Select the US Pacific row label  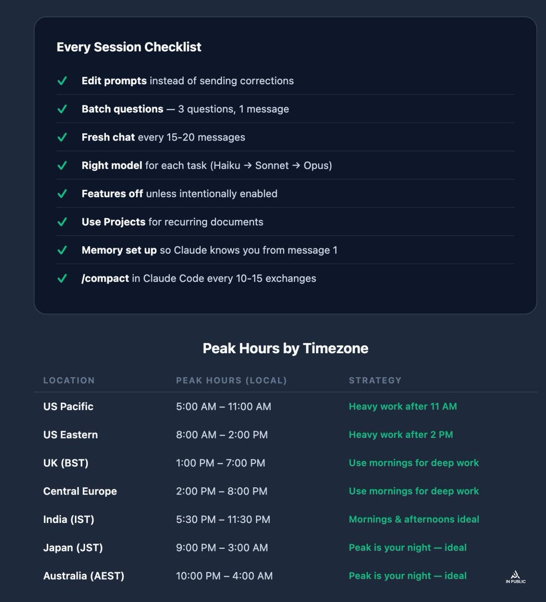pyautogui.click(x=68, y=406)
